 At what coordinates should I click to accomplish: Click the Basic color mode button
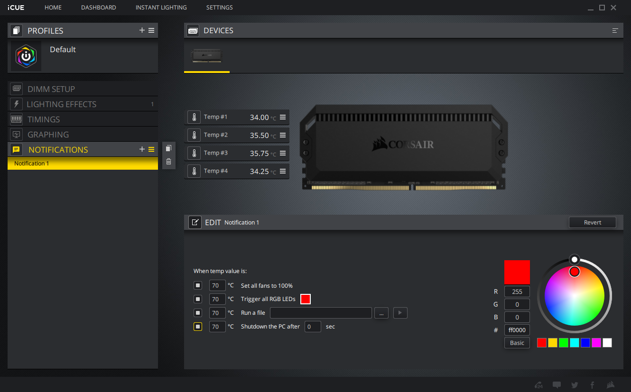[x=517, y=343]
